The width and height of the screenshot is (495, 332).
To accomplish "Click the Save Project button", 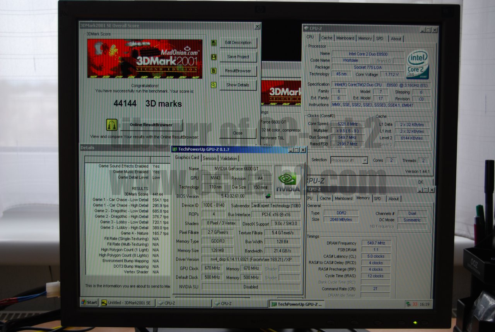I will tap(238, 57).
